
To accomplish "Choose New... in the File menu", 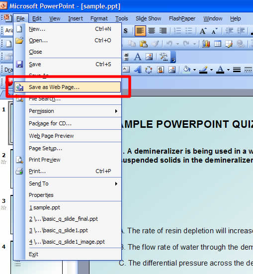I will [68, 29].
